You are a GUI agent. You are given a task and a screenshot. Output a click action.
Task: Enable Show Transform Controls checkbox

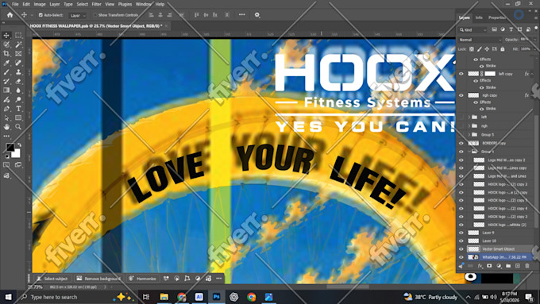[95, 15]
